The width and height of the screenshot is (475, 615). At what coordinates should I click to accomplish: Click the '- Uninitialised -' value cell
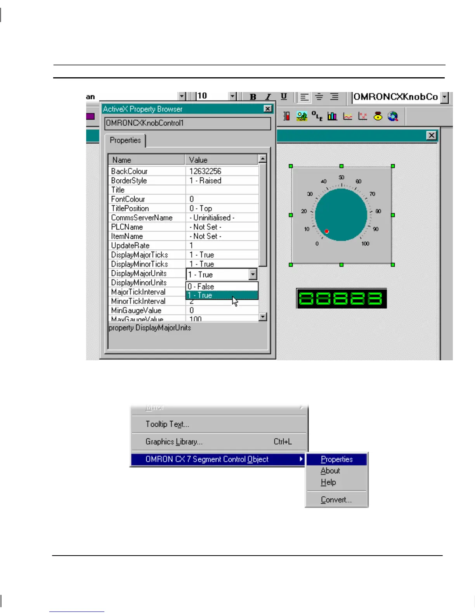tap(222, 218)
